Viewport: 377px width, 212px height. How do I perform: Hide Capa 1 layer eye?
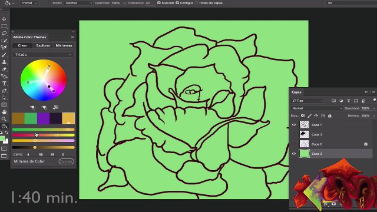(x=294, y=125)
